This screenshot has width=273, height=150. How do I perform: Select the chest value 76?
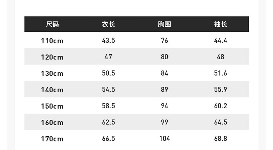tap(164, 41)
